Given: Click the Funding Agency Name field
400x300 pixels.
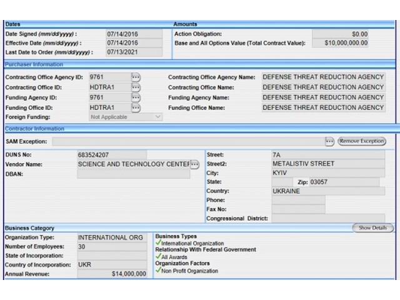Looking at the screenshot, I should [x=324, y=97].
